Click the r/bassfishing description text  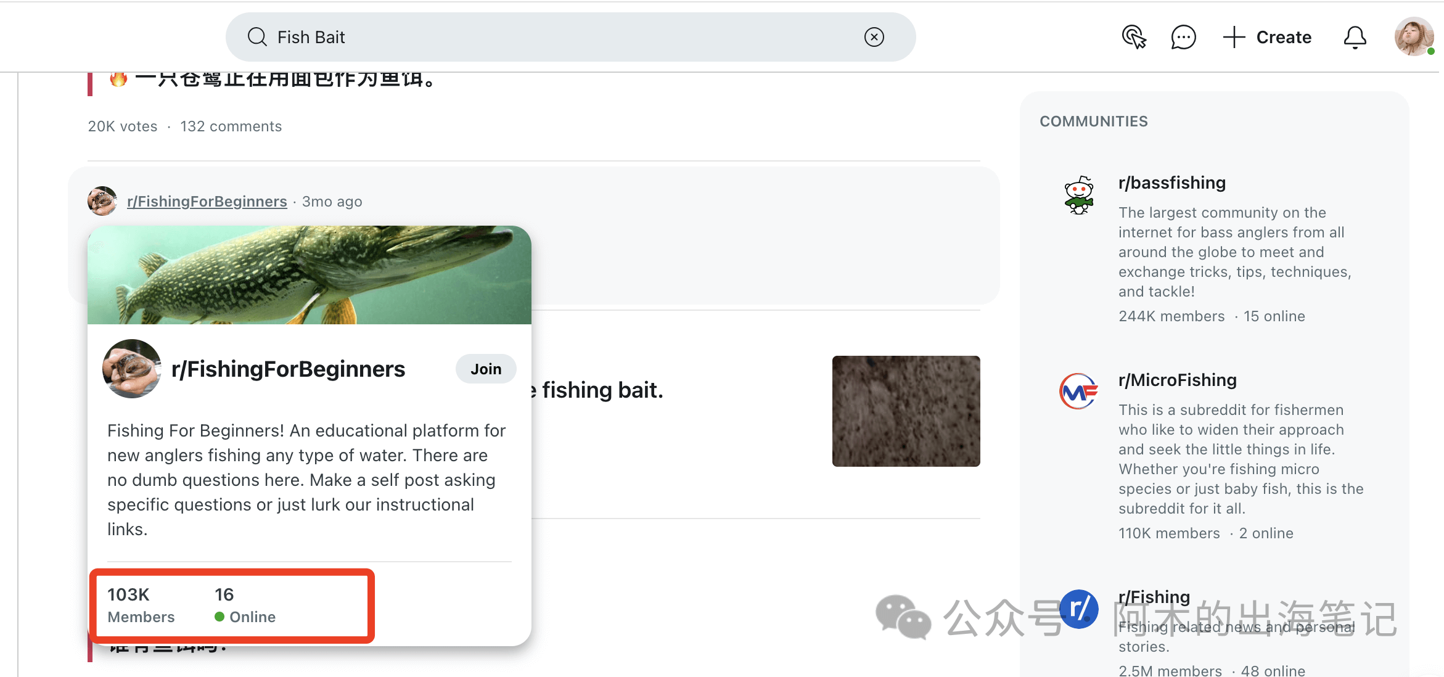tap(1235, 252)
